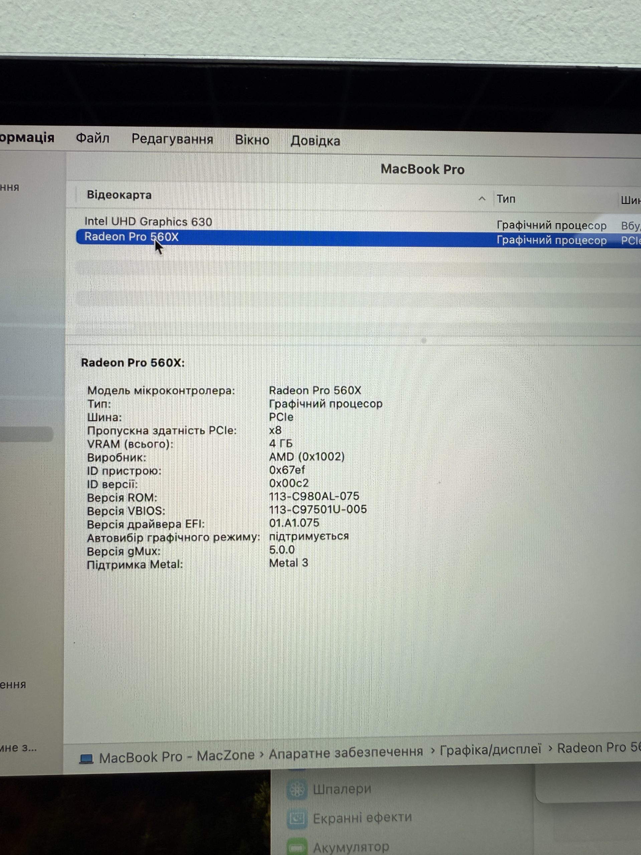Click the Екранні ефекти icon in Settings
Image resolution: width=641 pixels, height=855 pixels.
tap(297, 818)
